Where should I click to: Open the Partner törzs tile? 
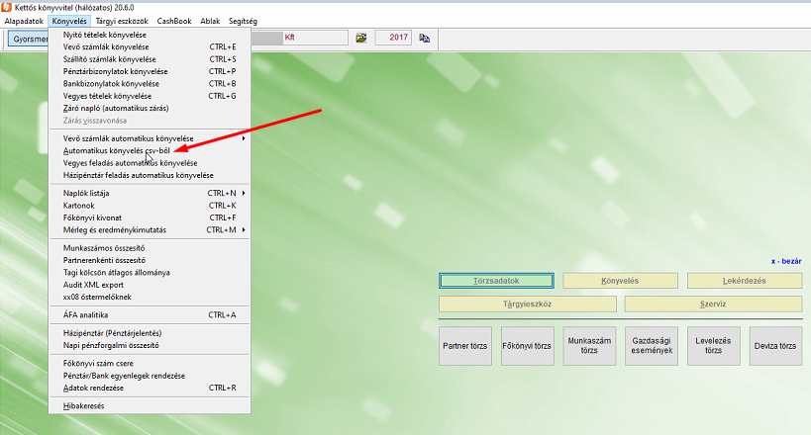465,346
